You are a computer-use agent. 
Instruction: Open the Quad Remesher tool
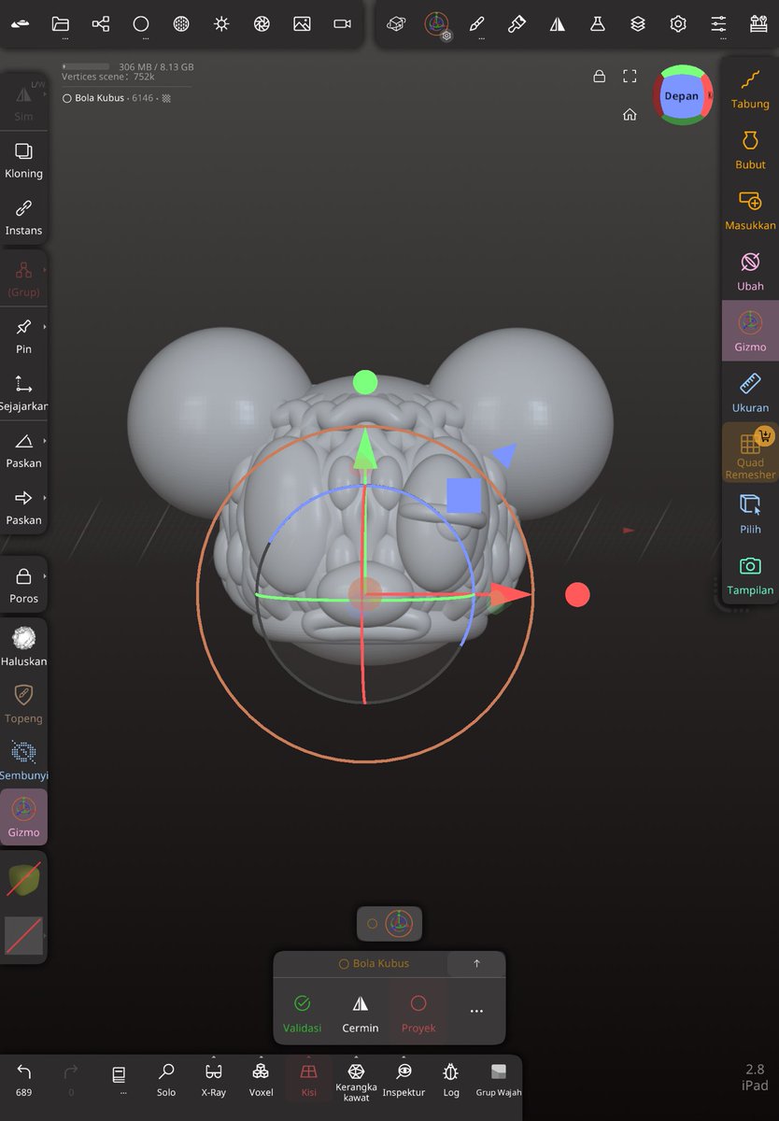750,454
